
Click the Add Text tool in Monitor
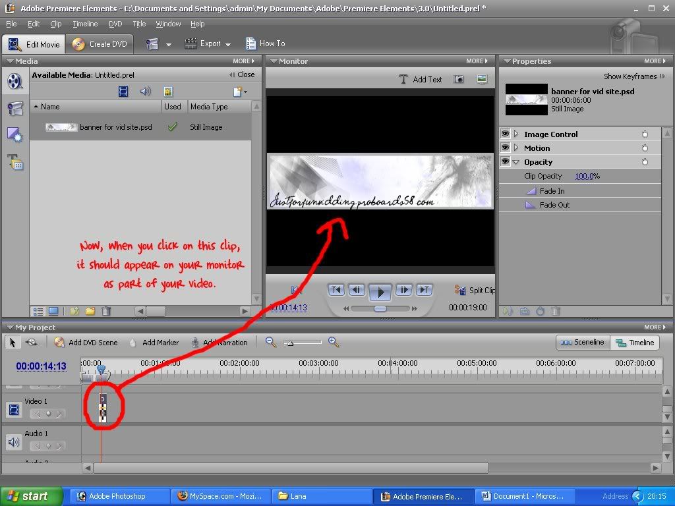(x=421, y=79)
